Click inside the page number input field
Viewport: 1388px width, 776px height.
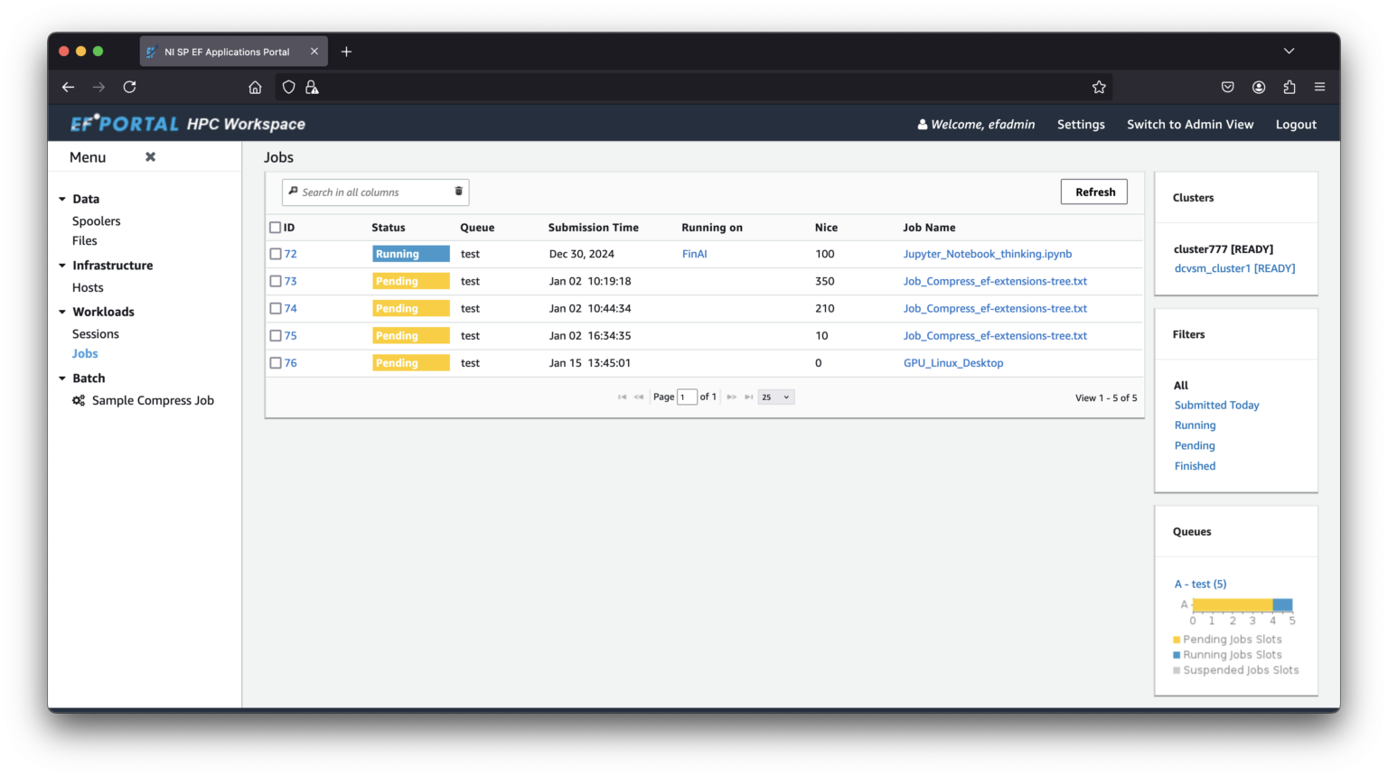(687, 397)
